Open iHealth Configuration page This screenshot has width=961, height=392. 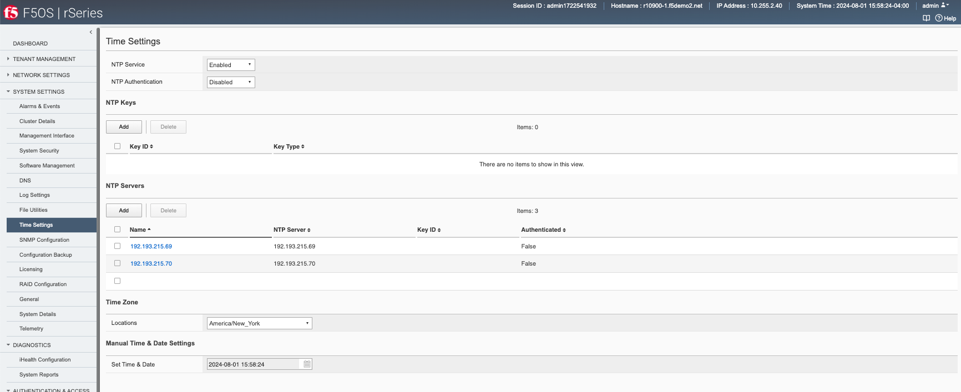45,360
